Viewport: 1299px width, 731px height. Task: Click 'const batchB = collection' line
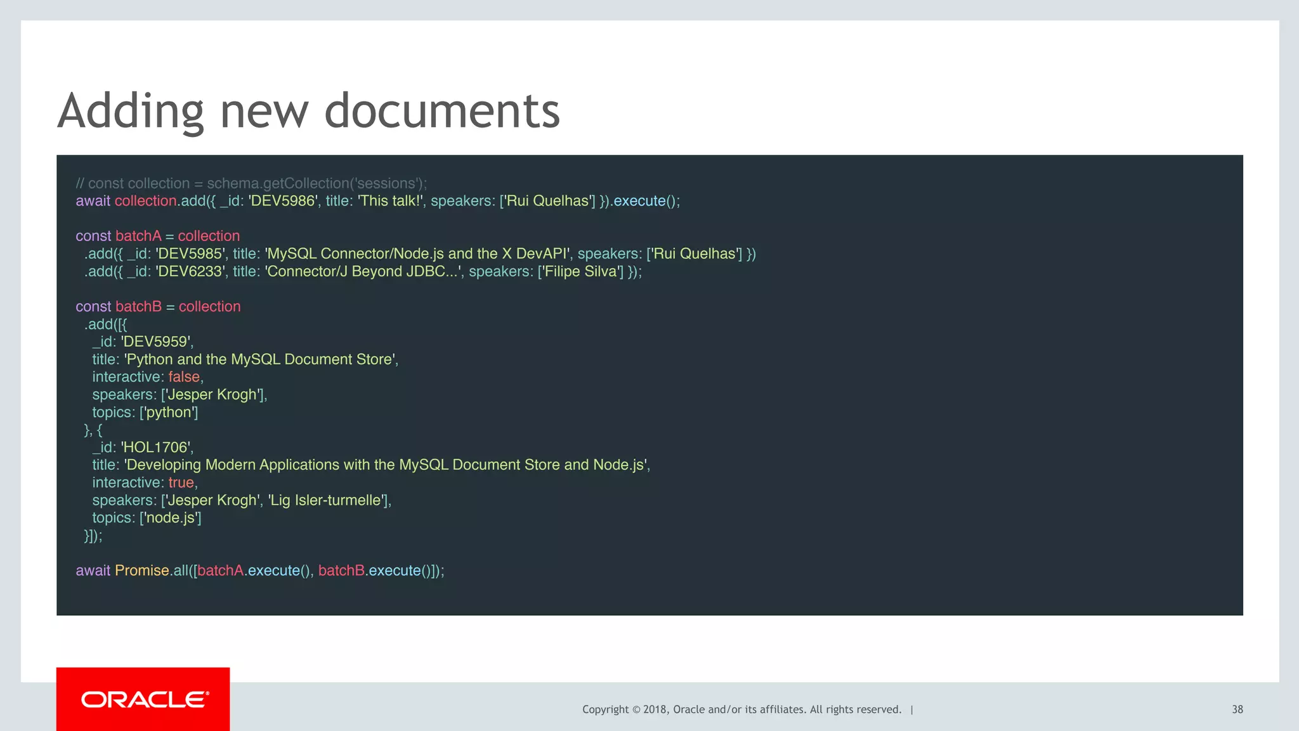coord(158,306)
